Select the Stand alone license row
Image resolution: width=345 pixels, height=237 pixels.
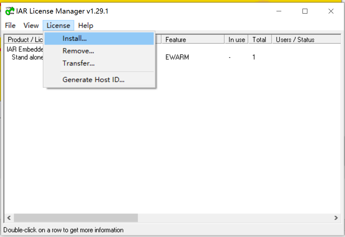coord(27,57)
